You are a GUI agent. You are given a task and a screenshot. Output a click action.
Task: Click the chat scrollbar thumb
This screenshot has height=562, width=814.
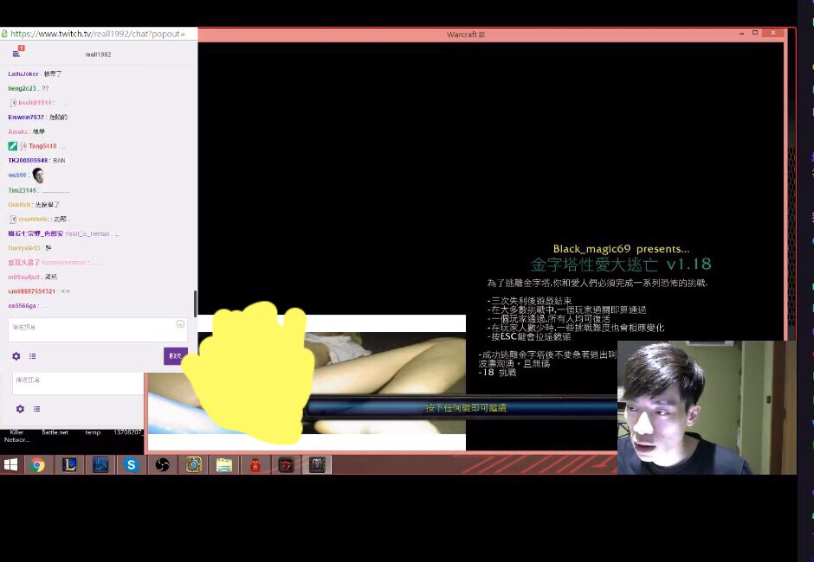point(195,303)
